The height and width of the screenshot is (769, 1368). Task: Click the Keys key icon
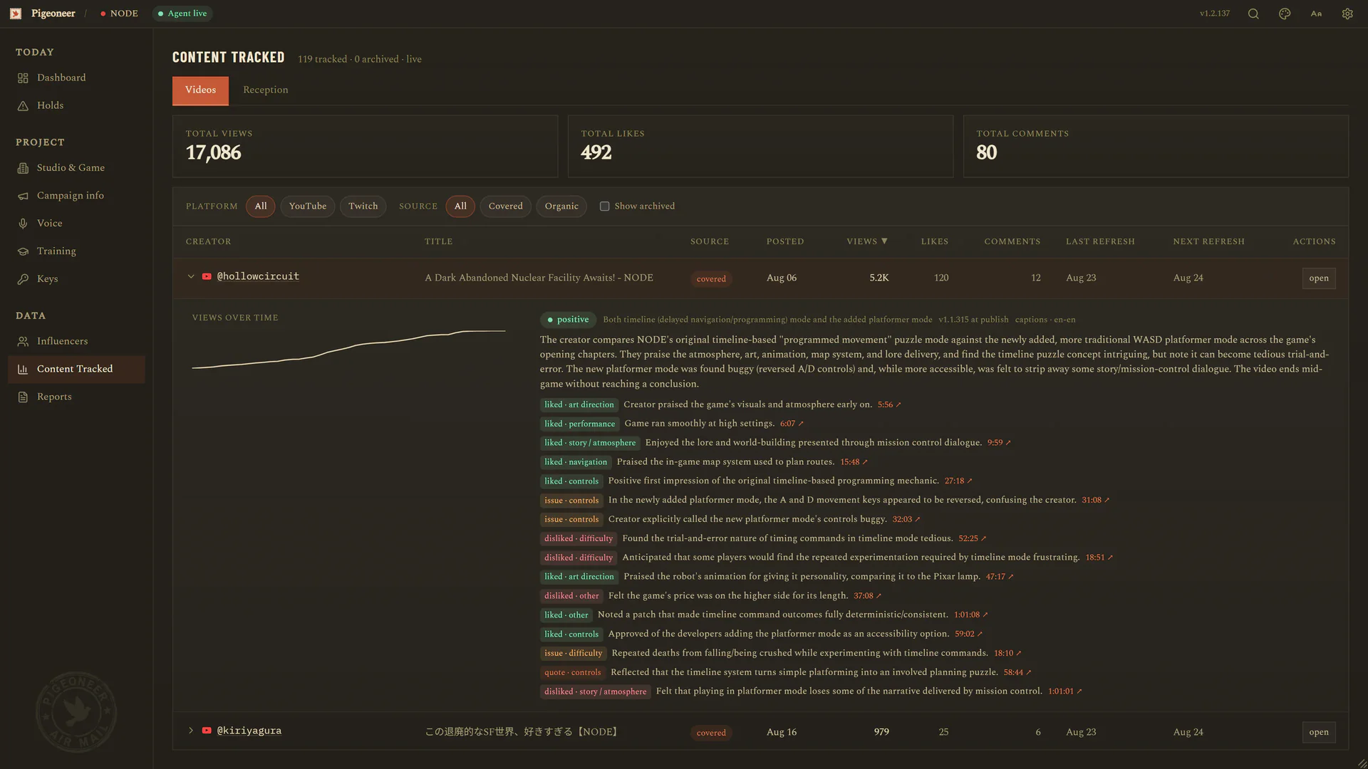(23, 279)
